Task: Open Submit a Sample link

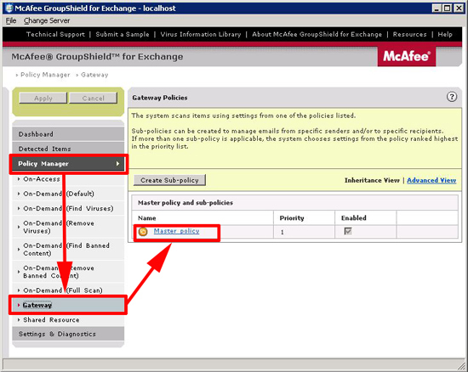Action: pyautogui.click(x=123, y=34)
